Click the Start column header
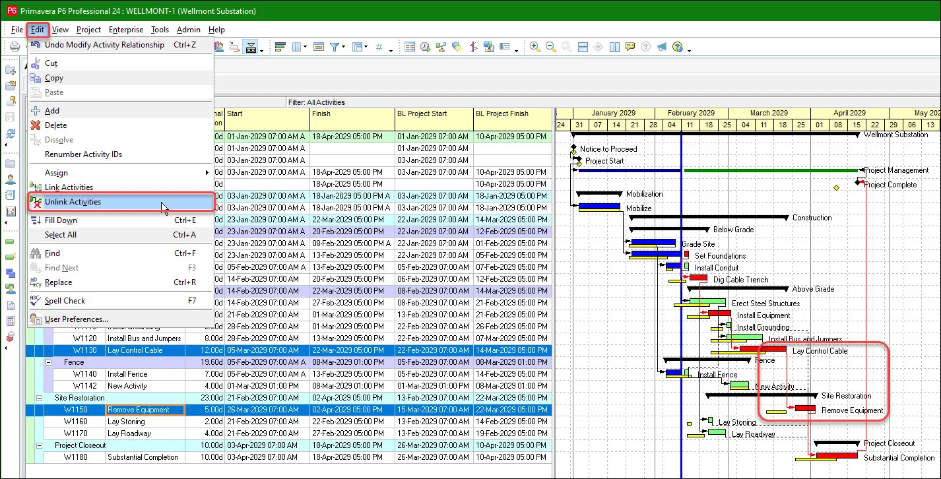Screen dimensions: 941x479 click(267, 119)
